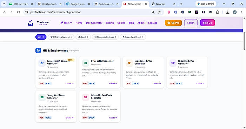
Task: Go back to the previous page
Action: pyautogui.click(x=5, y=12)
